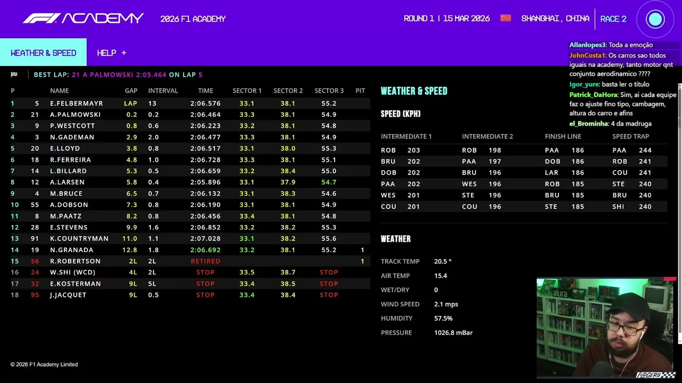
Task: Select driver A.Dobson in the table
Action: pos(69,205)
